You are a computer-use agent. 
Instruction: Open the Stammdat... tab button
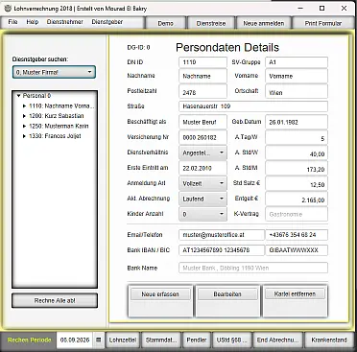coord(161,340)
